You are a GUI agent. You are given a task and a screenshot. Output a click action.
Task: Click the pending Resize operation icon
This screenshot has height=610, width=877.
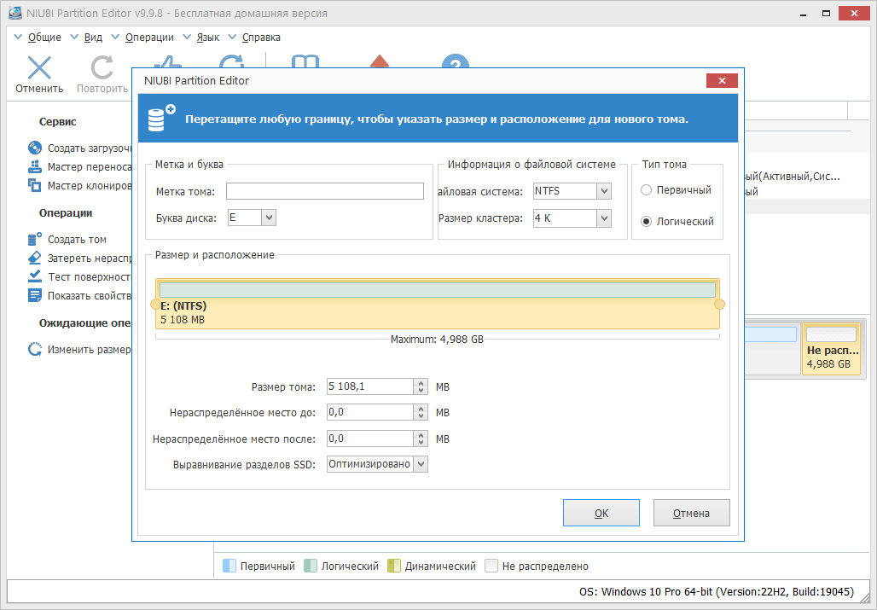(x=35, y=350)
